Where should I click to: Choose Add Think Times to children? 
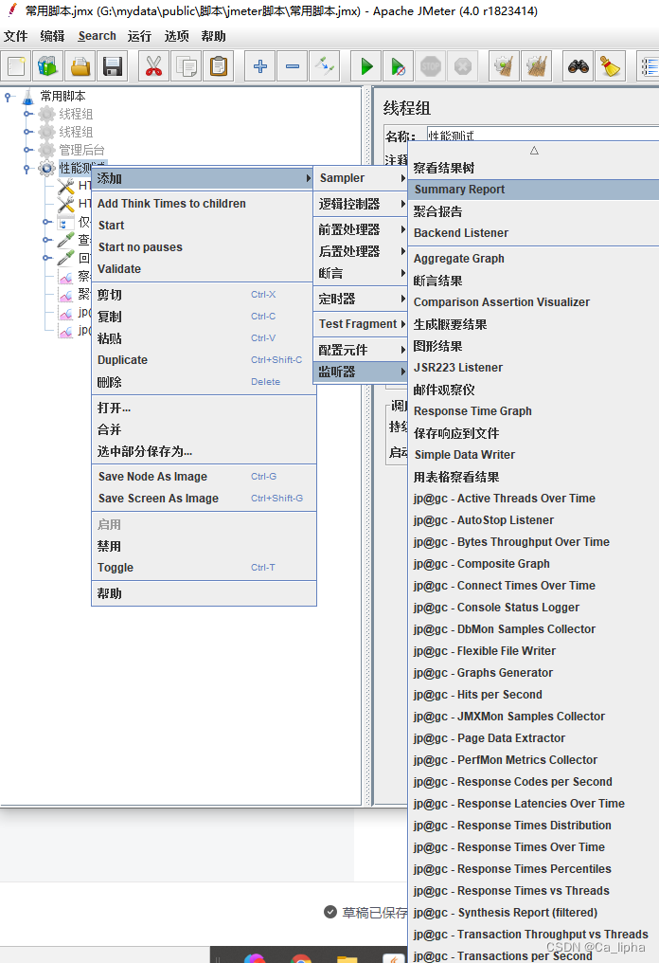point(204,204)
